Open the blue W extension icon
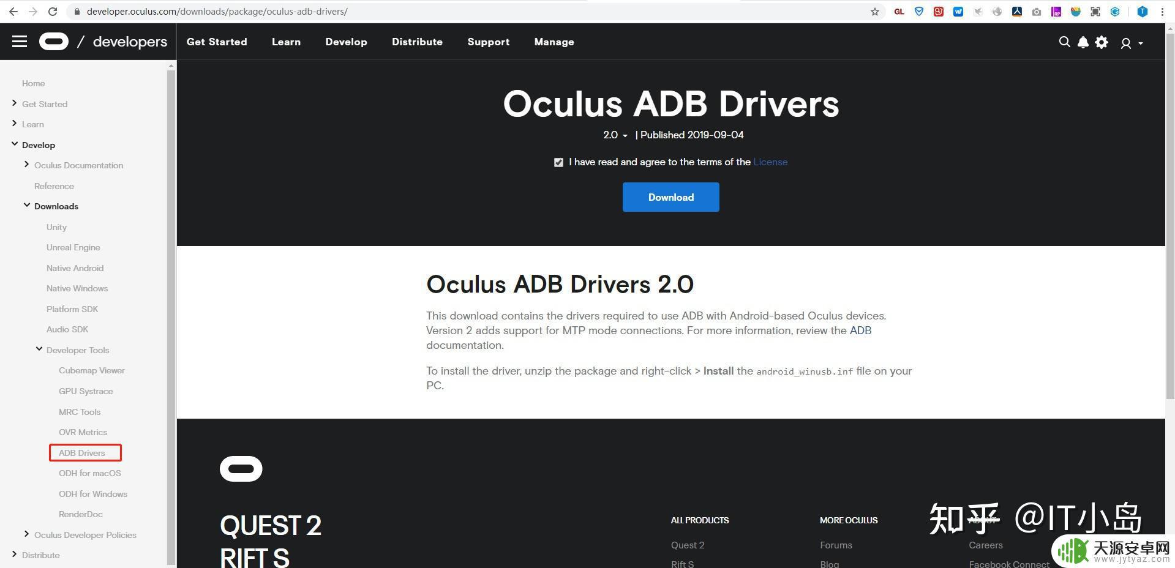The image size is (1175, 568). click(958, 12)
